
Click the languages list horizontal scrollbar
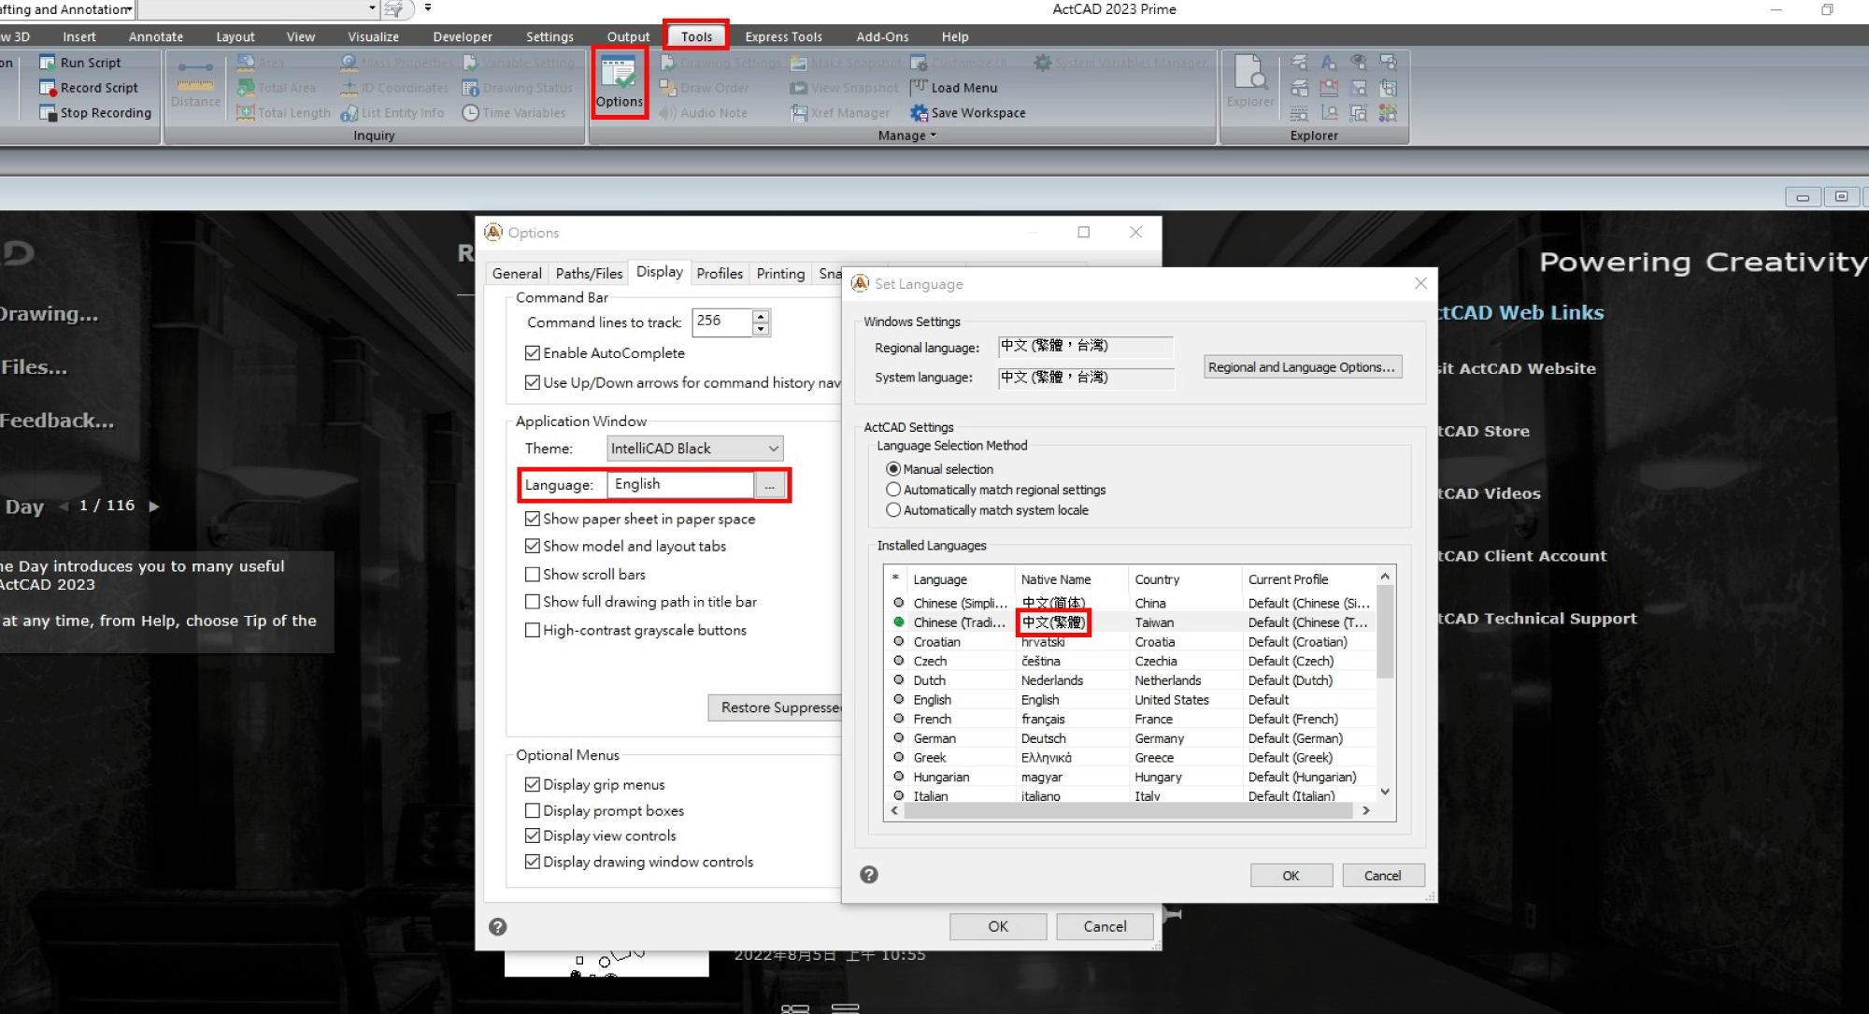[x=1128, y=811]
